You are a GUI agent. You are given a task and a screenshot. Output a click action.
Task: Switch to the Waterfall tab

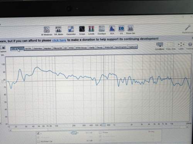tap(109, 47)
